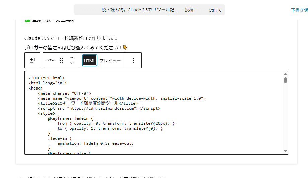The width and height of the screenshot is (308, 178).
Task: Click the tailwindcss script src line
Action: pyautogui.click(x=99, y=108)
